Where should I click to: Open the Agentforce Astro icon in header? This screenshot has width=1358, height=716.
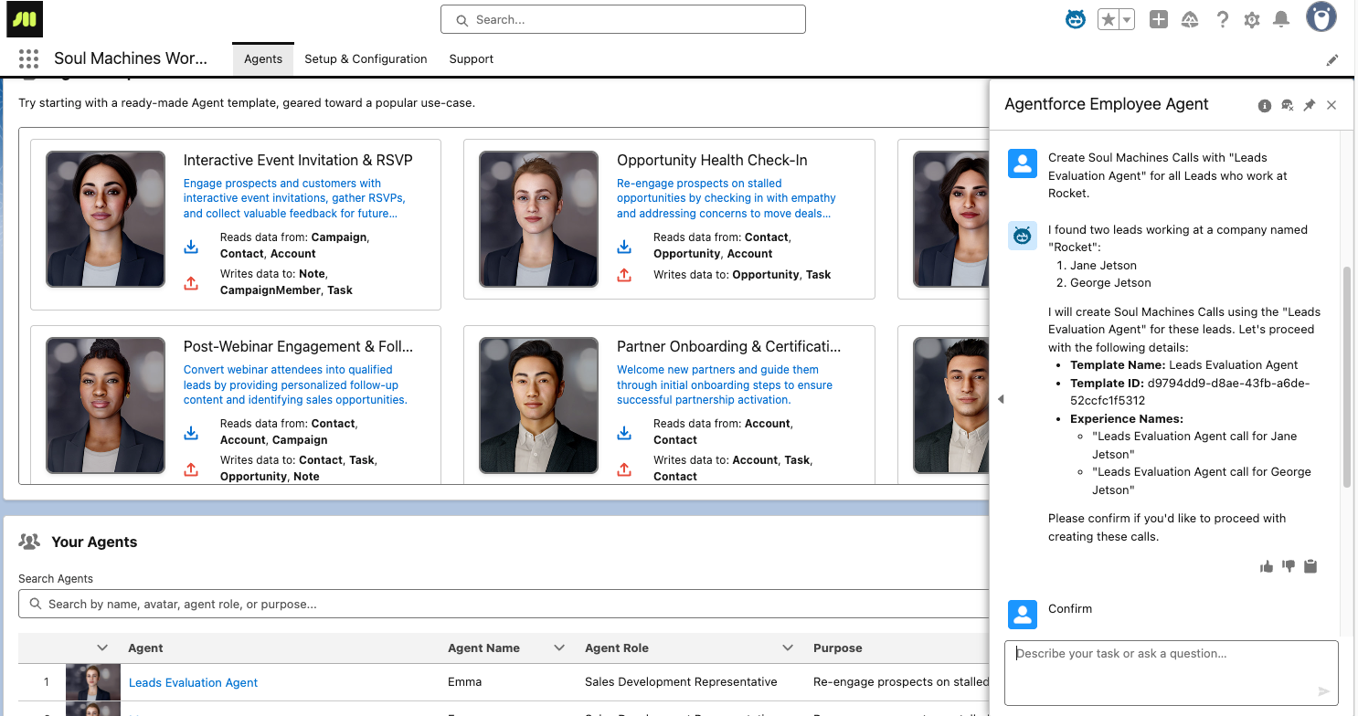1076,19
